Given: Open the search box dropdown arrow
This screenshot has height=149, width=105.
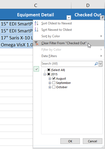Looking at the screenshot, I should coord(100,64).
